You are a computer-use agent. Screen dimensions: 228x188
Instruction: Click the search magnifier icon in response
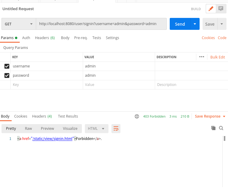tap(221, 128)
